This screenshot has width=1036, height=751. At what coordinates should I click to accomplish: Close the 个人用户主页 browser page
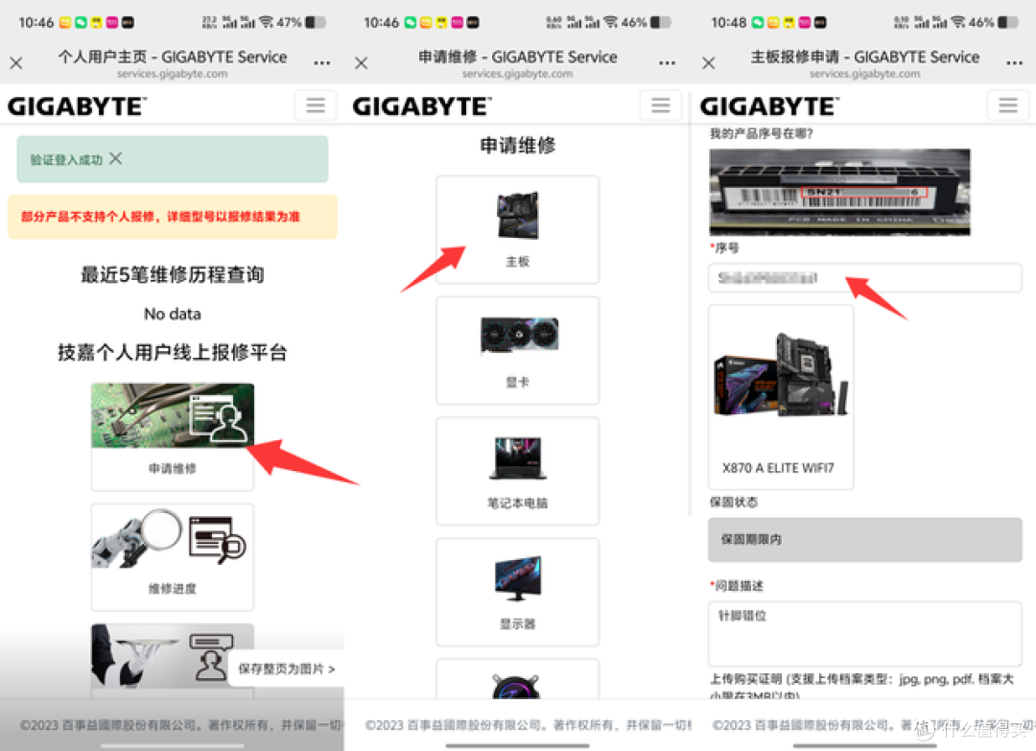[x=16, y=63]
